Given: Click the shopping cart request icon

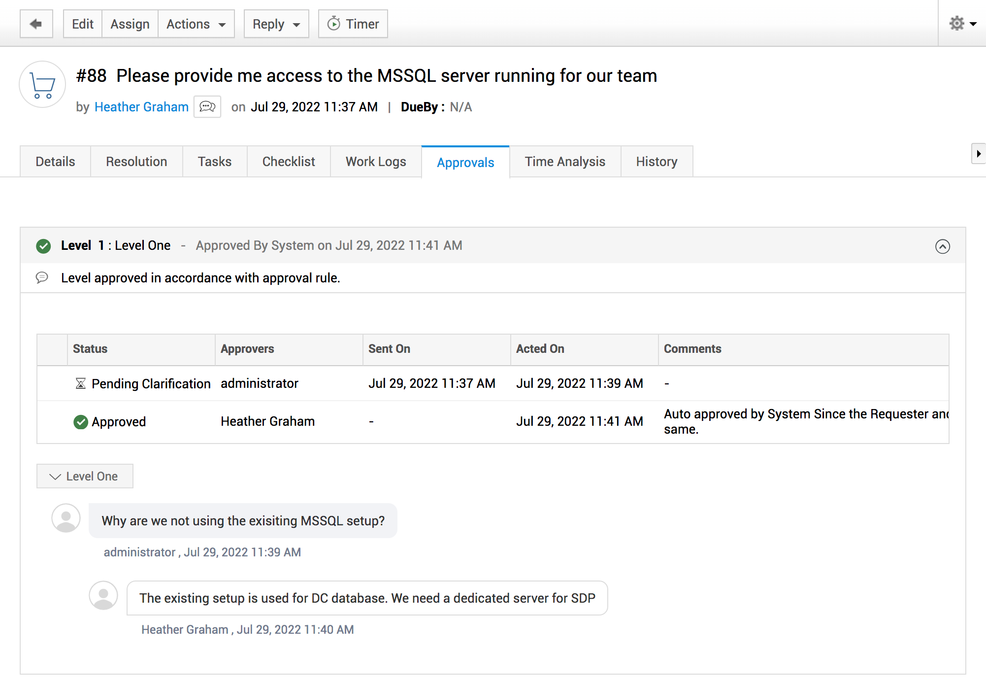Looking at the screenshot, I should (x=42, y=85).
